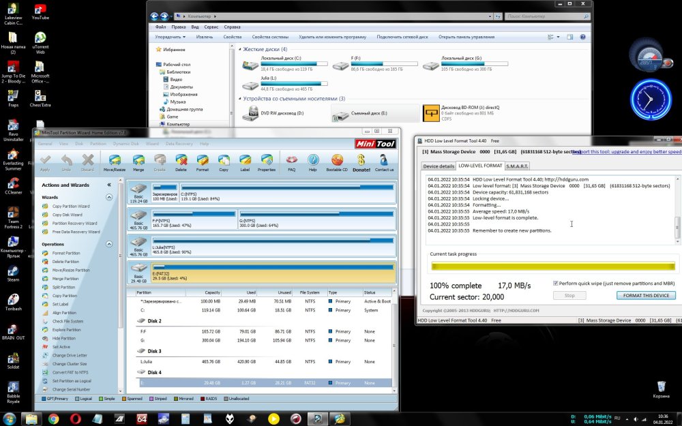Select the E: FAT32 partition row
Screen dimensions: 682x426
click(259, 383)
